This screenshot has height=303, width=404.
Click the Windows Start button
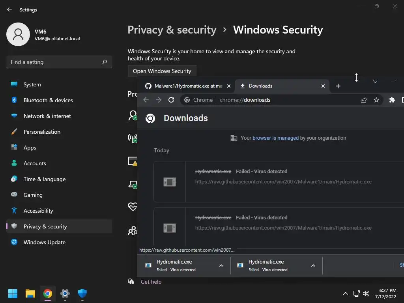pyautogui.click(x=13, y=294)
